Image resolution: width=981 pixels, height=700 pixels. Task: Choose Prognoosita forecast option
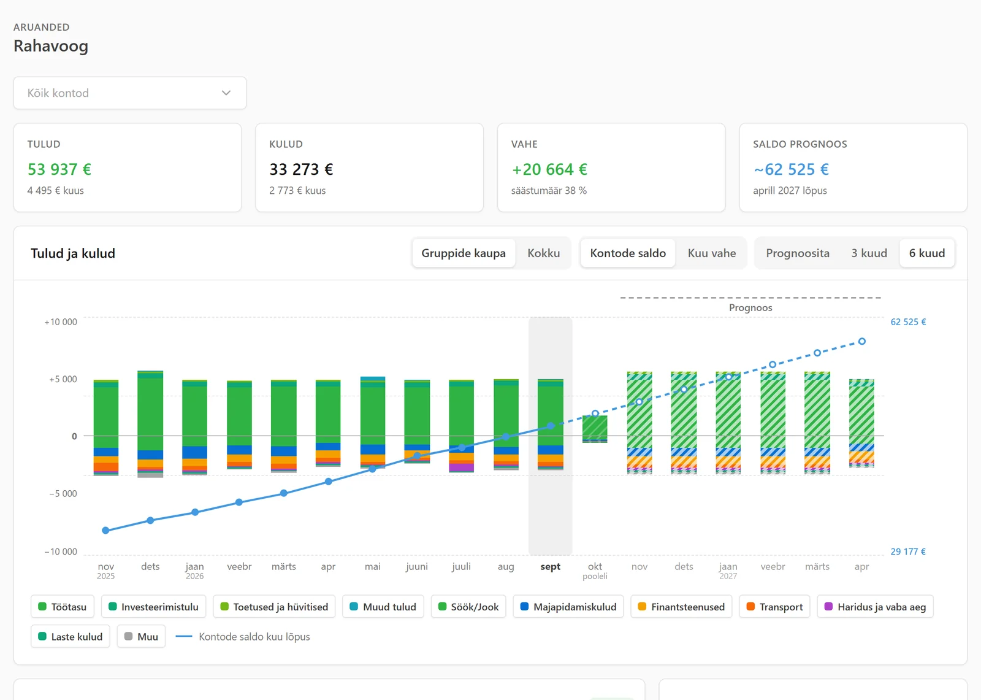798,253
